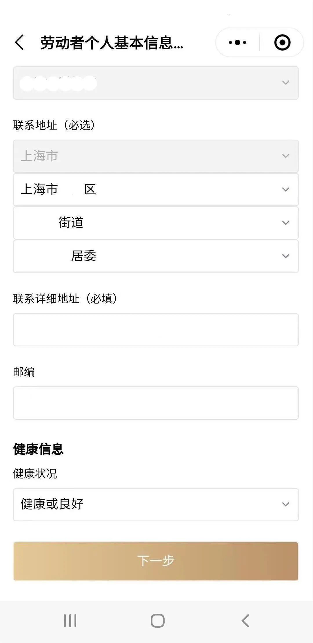Tap the page title 劳动者个人基本信息
The width and height of the screenshot is (313, 643).
click(x=112, y=43)
